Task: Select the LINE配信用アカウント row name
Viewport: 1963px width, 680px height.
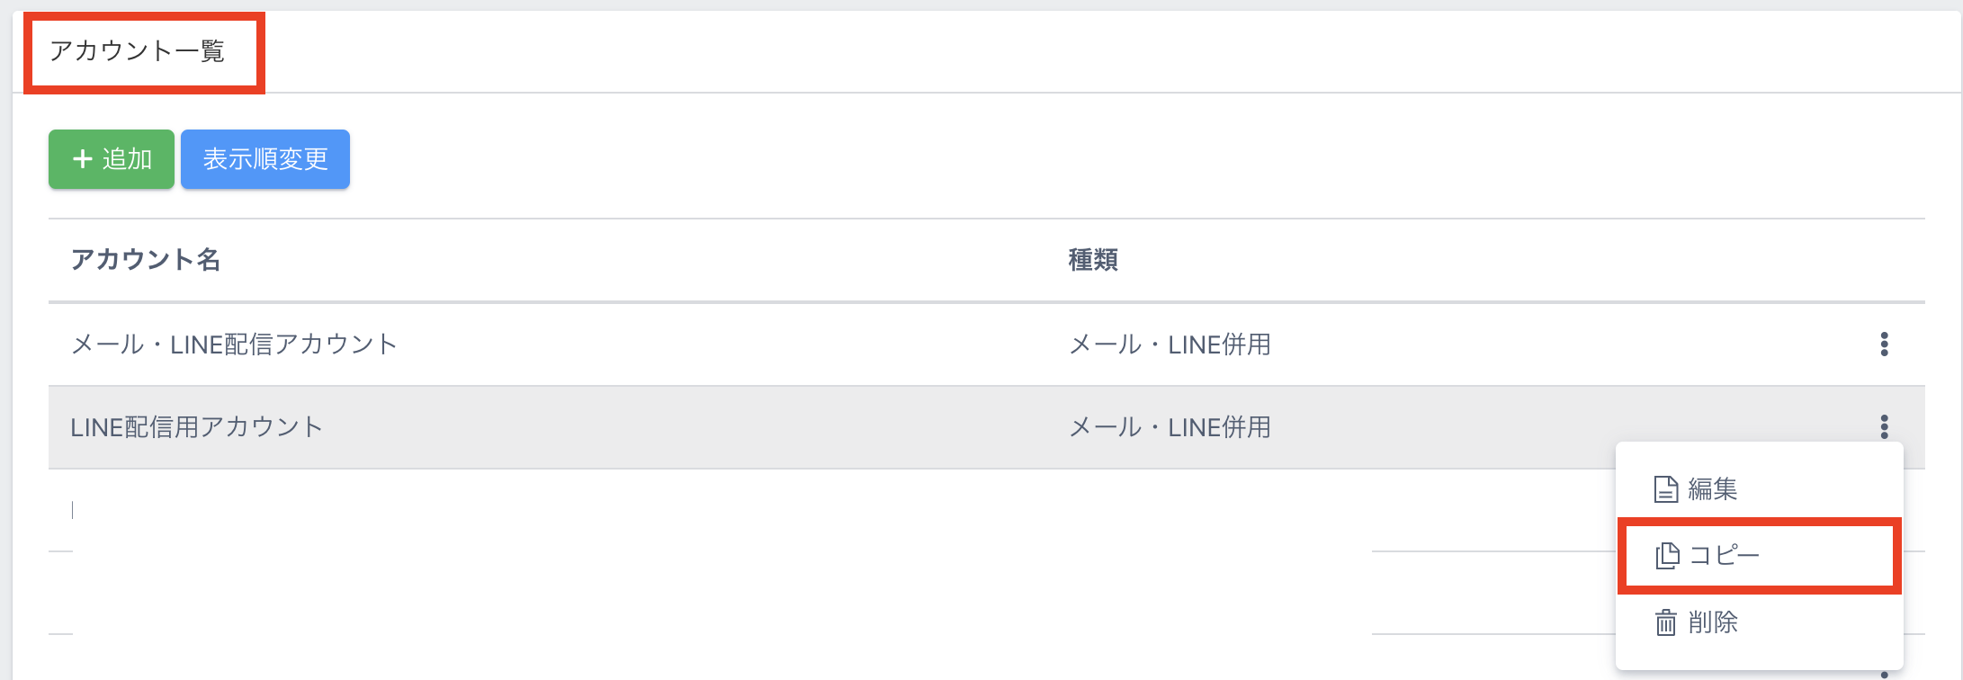Action: pyautogui.click(x=196, y=427)
